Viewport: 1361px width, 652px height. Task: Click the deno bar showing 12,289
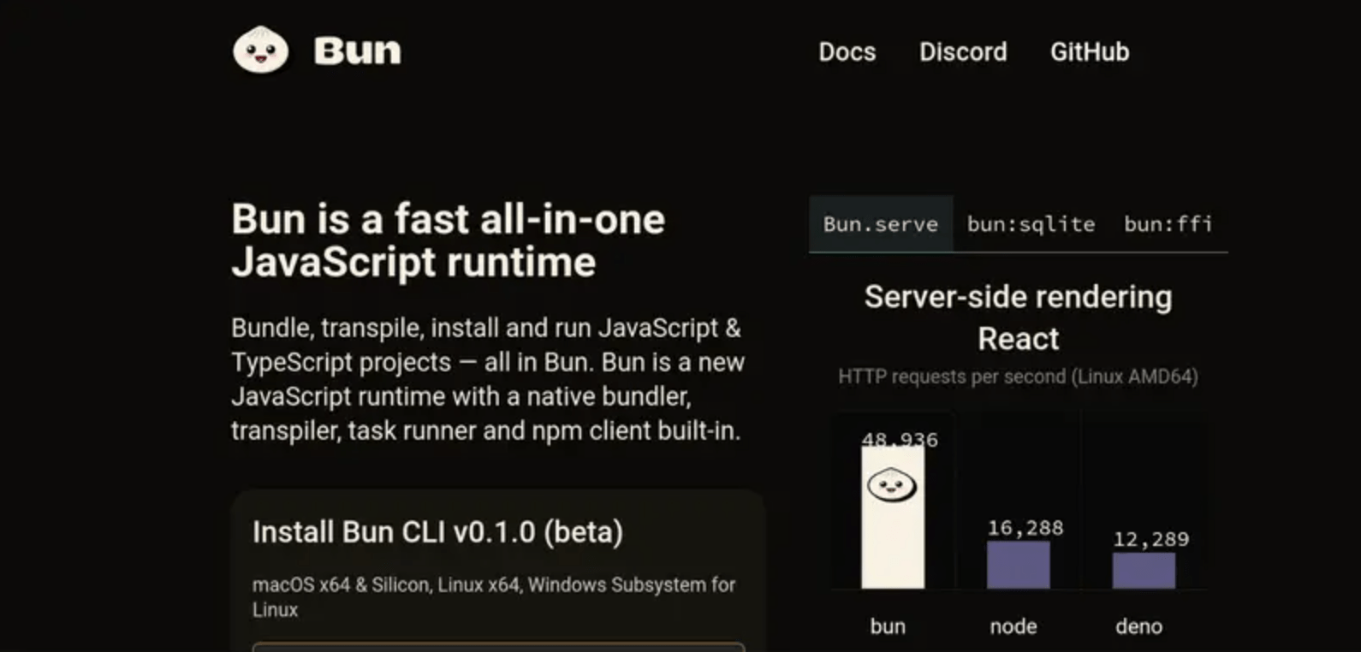[1144, 571]
